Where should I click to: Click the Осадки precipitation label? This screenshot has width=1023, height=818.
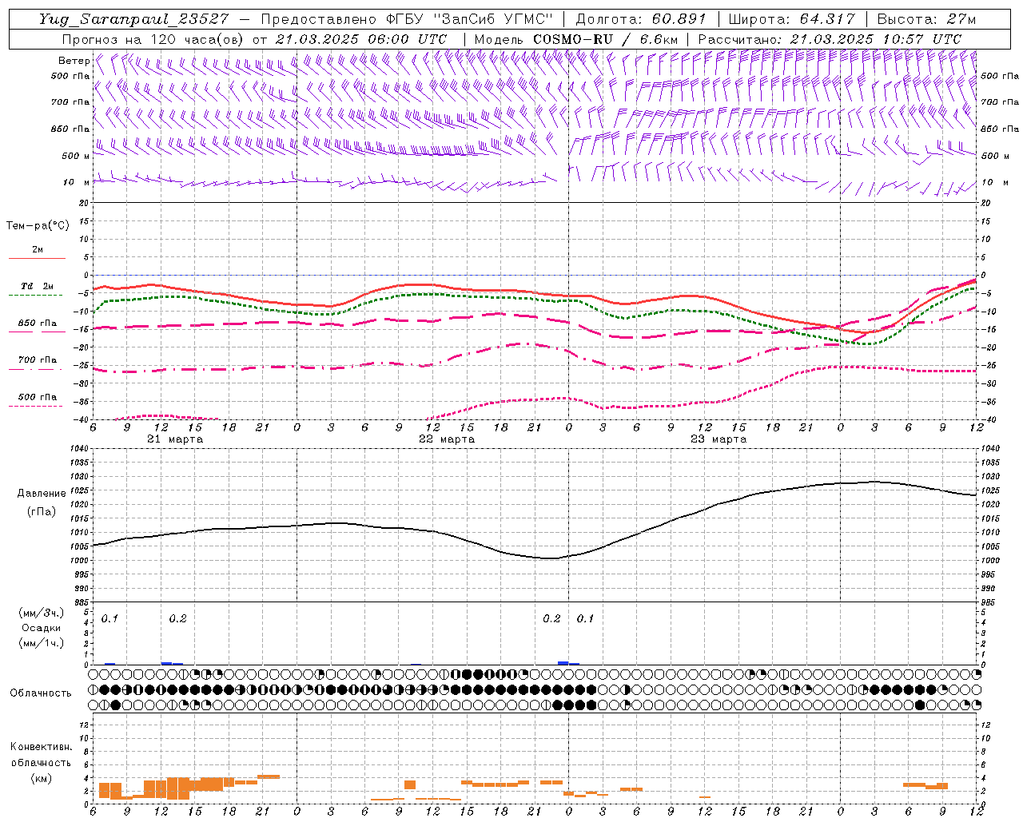42,628
